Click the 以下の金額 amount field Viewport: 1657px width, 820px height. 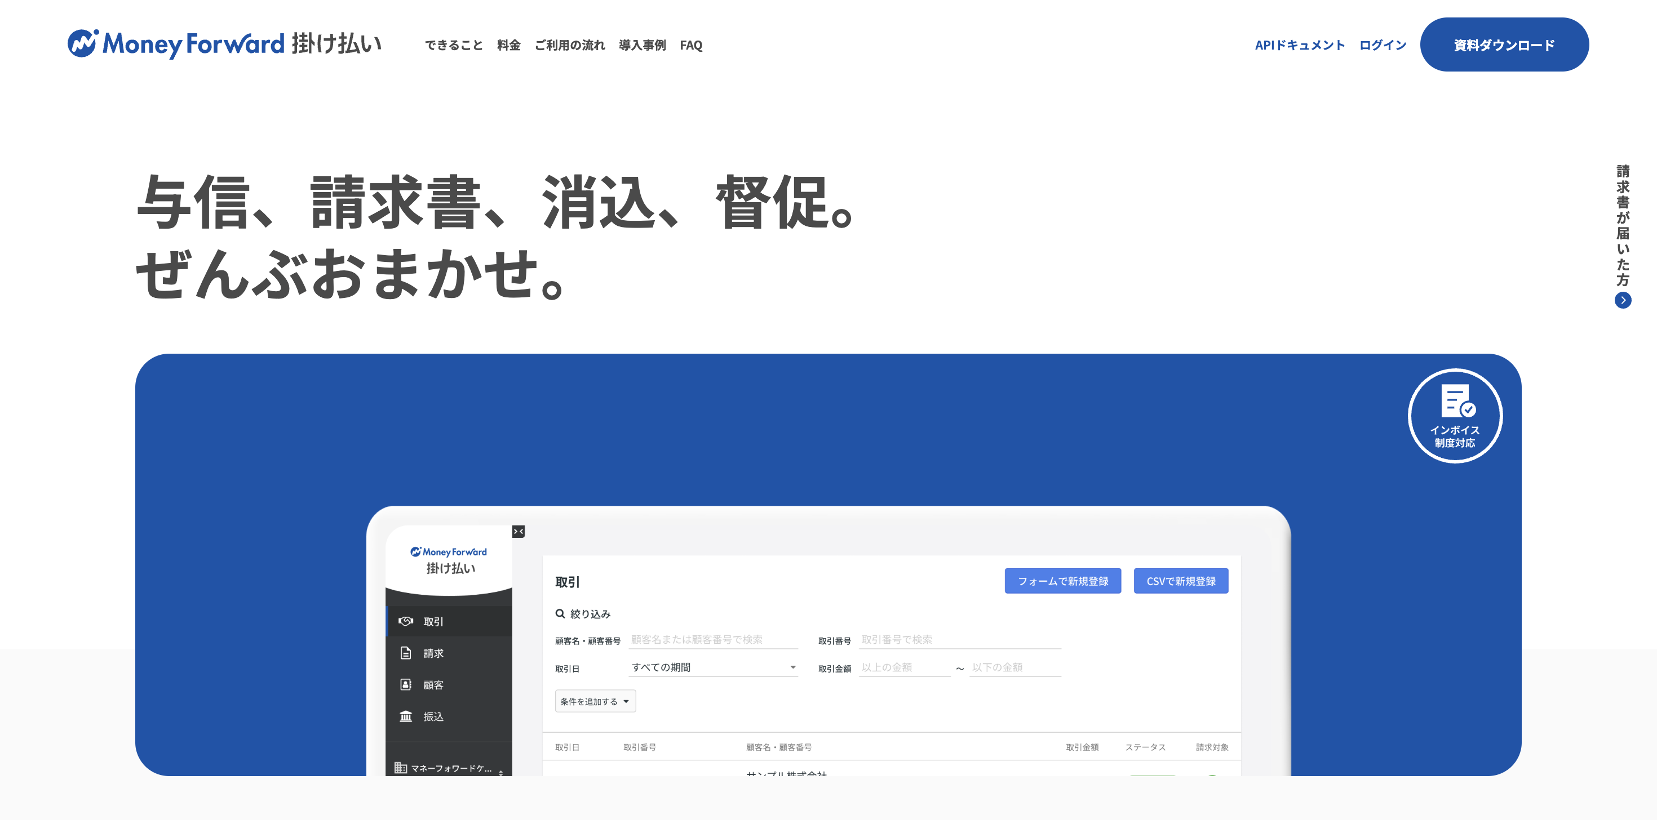(1015, 667)
